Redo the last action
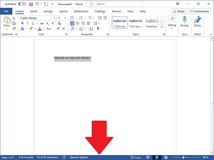 point(46,4)
